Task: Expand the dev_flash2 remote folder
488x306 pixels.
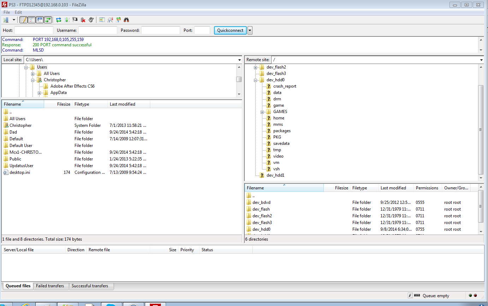Action: (255, 67)
